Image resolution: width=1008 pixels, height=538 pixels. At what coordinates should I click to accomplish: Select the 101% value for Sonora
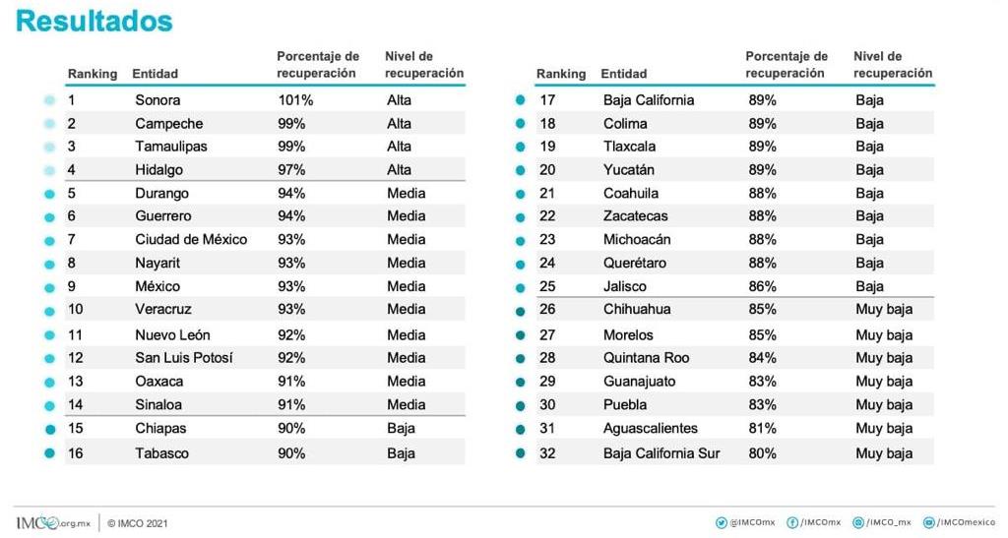point(295,100)
